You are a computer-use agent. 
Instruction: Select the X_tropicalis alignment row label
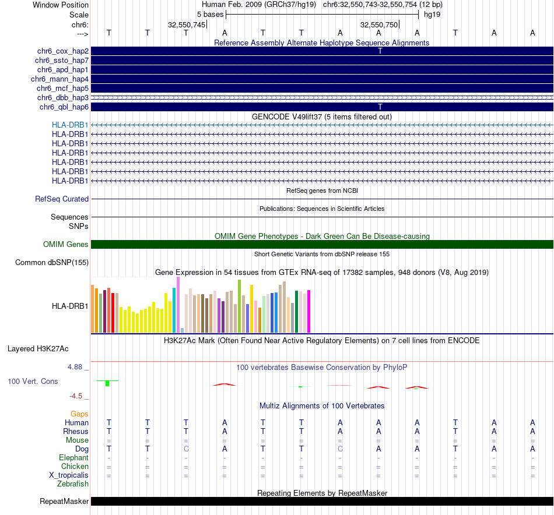pos(69,475)
